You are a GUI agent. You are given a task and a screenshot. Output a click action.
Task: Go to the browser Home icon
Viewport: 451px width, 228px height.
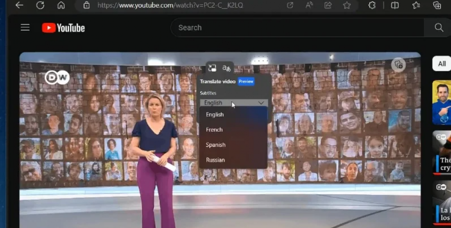61,5
